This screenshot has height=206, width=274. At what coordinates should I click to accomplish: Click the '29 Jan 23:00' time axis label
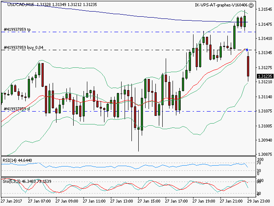[259, 201]
